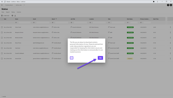Screen dimensions: 173x98
Task: Select the checkbox for Diana Prince row
Action: 2,43
